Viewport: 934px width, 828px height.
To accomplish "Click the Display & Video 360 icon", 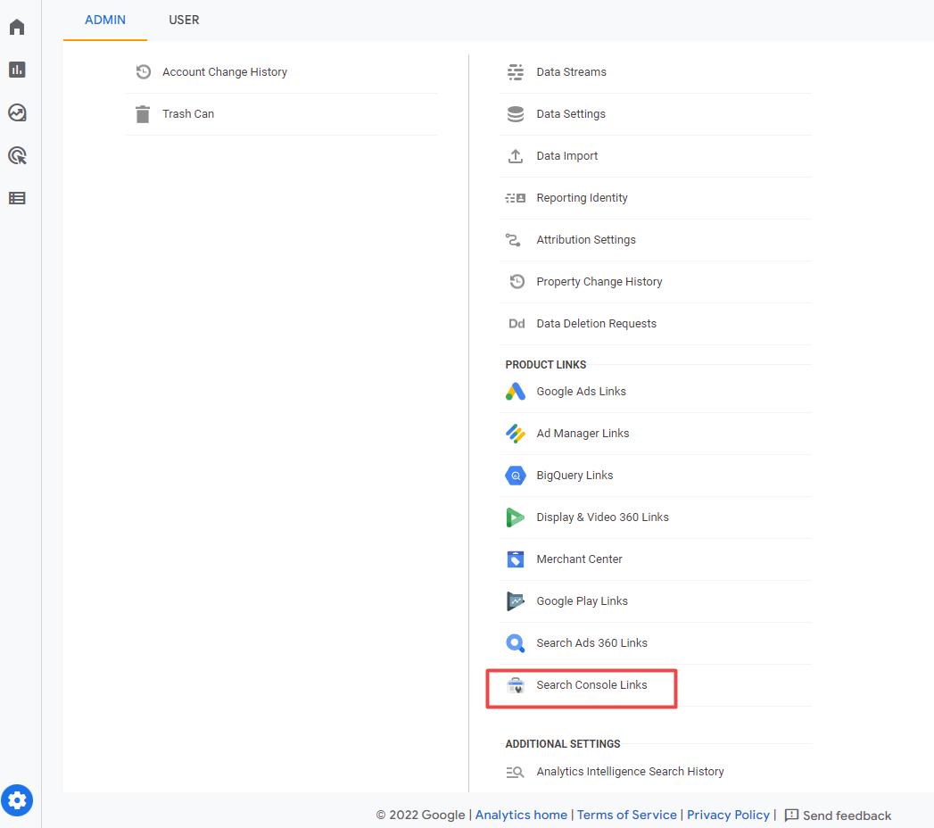I will point(516,517).
